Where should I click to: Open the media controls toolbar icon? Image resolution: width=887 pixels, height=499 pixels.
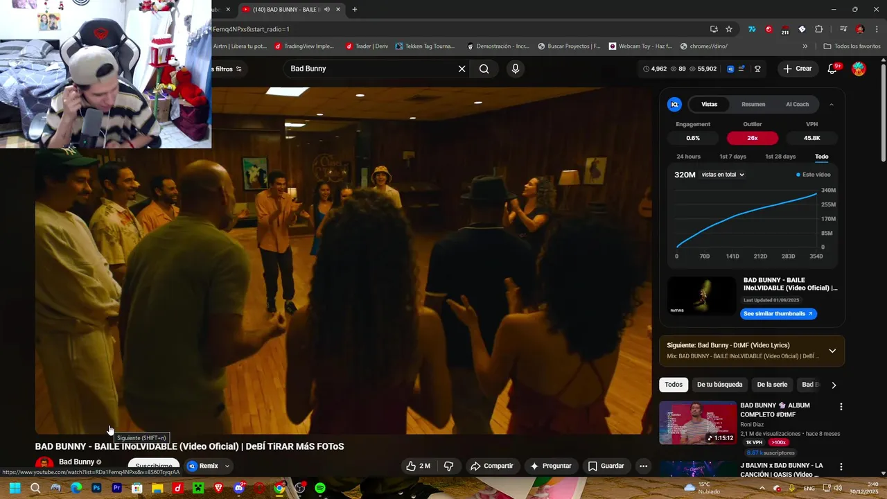[x=843, y=29]
